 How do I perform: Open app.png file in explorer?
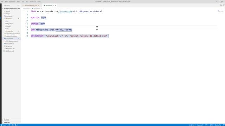9,16
